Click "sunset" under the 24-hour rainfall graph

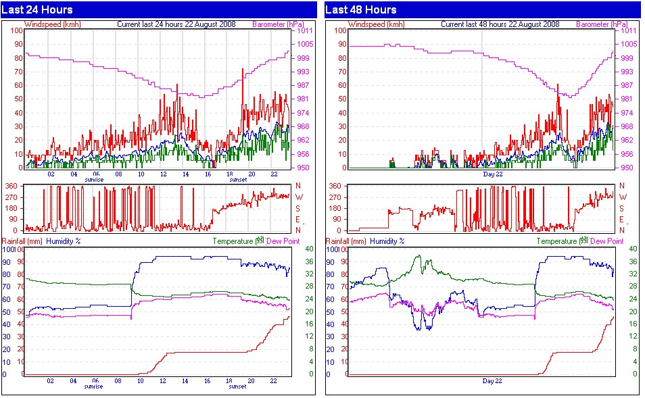click(x=238, y=387)
